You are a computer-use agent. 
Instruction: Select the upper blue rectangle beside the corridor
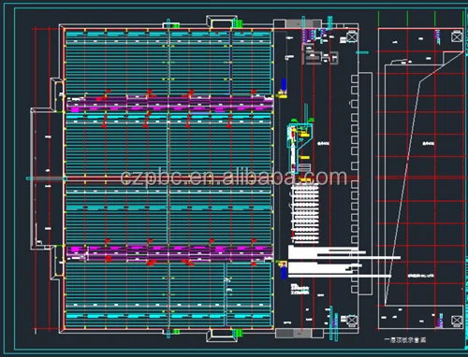pos(284,84)
